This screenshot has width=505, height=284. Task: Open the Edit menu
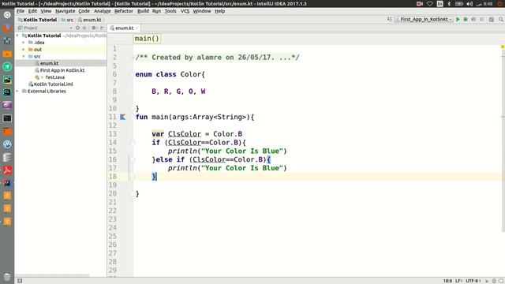(32, 11)
